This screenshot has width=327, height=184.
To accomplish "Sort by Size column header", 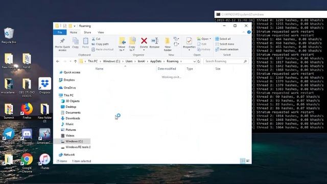I will (218, 68).
